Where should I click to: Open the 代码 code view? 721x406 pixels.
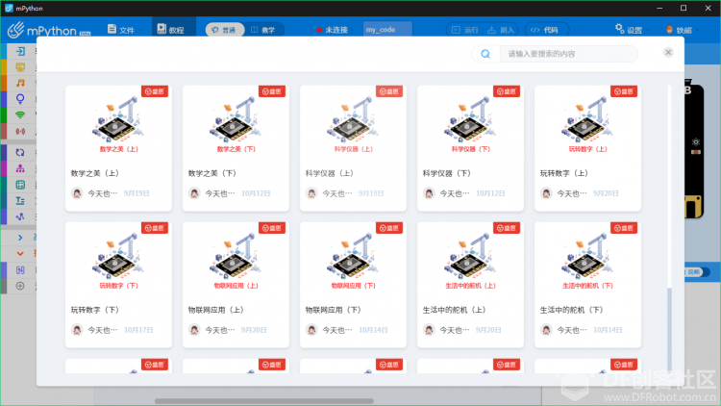click(546, 30)
